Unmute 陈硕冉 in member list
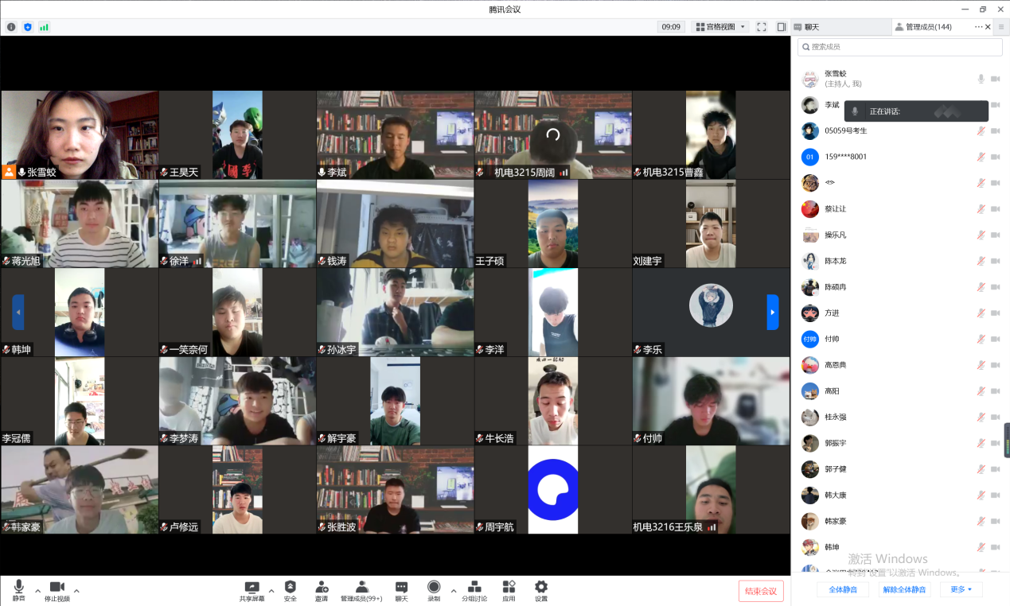The height and width of the screenshot is (606, 1010). click(981, 287)
